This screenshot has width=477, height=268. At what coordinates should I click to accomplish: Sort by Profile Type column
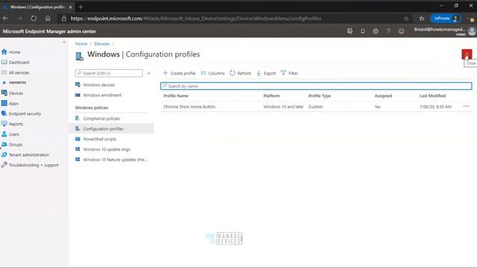(320, 96)
